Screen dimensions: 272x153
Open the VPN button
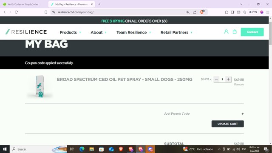click(x=253, y=12)
